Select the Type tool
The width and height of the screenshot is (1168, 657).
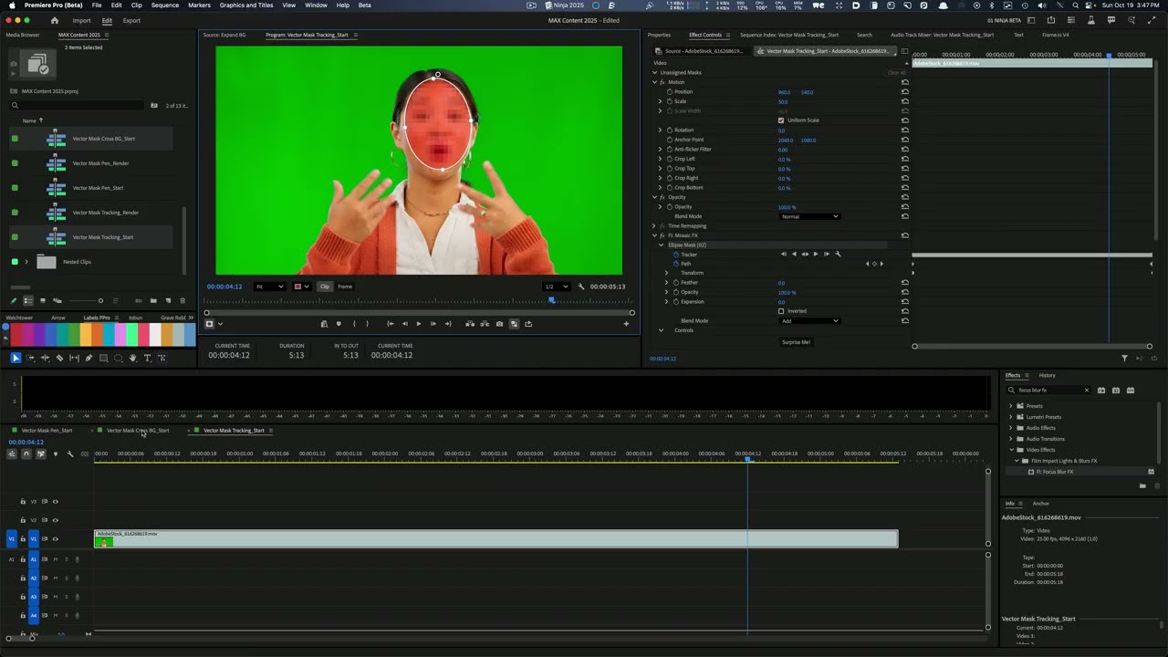coord(147,358)
